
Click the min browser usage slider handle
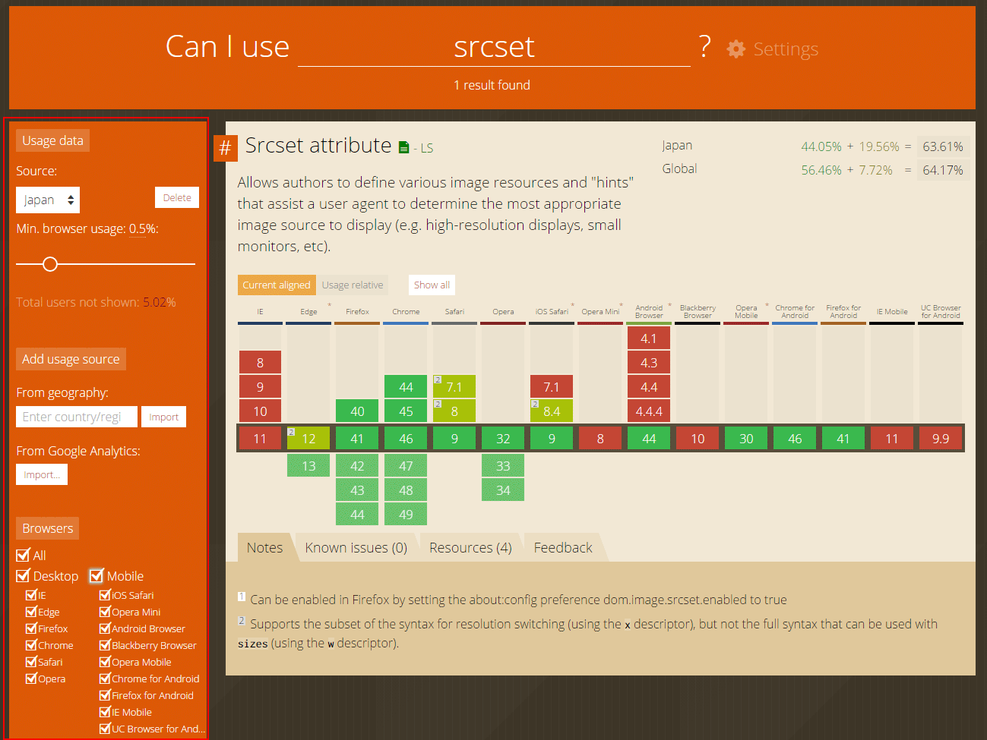point(50,264)
